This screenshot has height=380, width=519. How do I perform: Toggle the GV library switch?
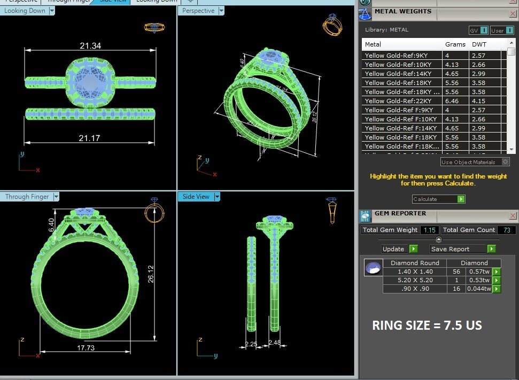[x=484, y=30]
